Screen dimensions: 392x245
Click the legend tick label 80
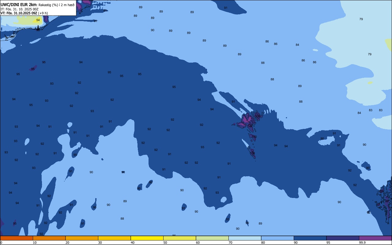(263, 243)
